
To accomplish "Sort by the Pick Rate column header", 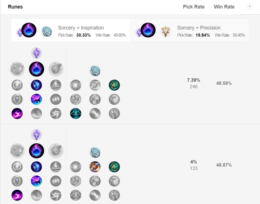I will 194,7.
